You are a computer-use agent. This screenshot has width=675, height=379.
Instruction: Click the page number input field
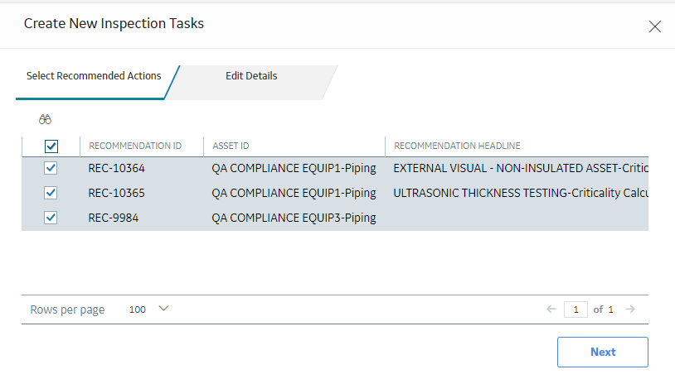click(575, 309)
